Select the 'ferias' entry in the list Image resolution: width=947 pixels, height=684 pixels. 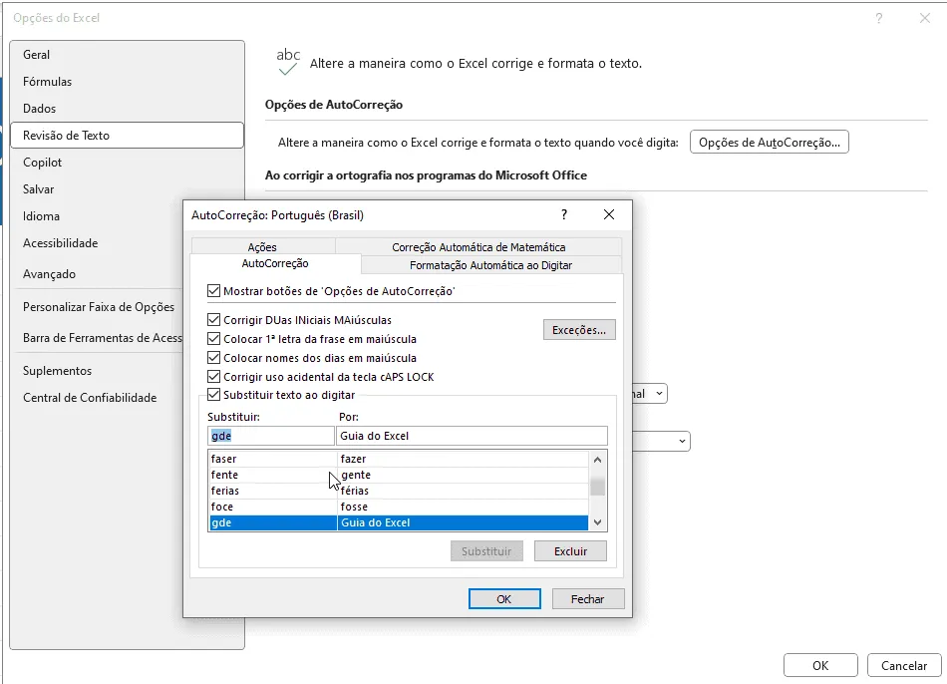pyautogui.click(x=272, y=491)
